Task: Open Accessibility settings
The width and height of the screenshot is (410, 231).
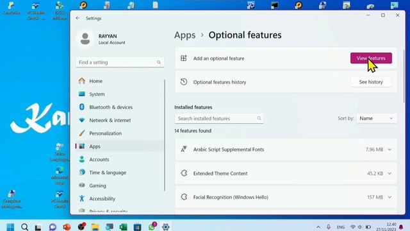Action: click(x=120, y=199)
